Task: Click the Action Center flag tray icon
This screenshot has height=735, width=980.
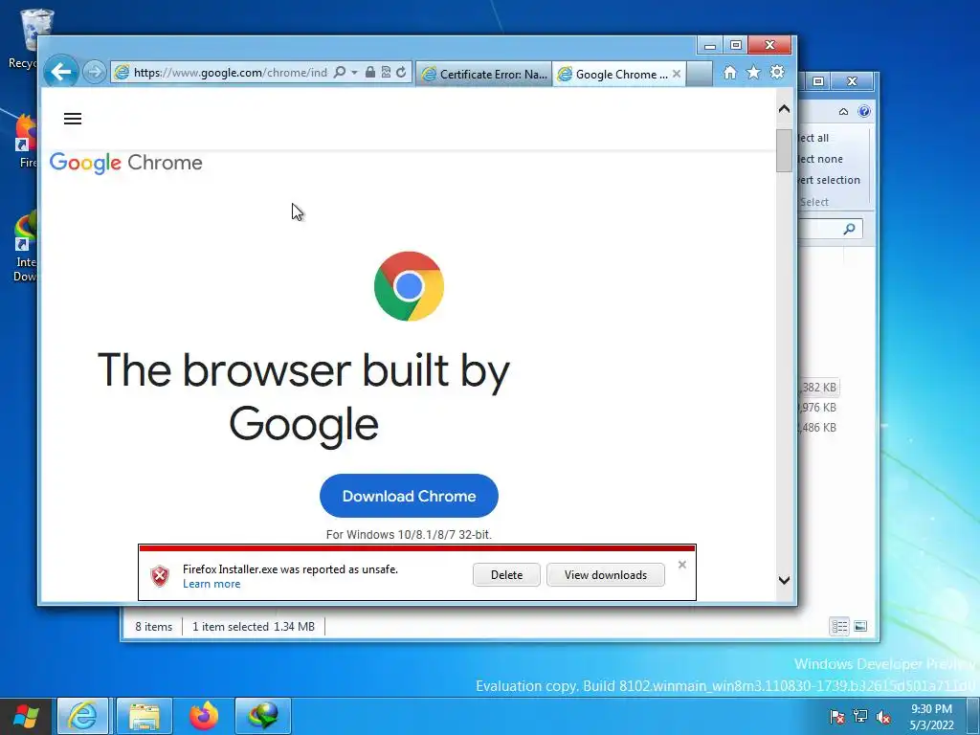Action: coord(836,717)
